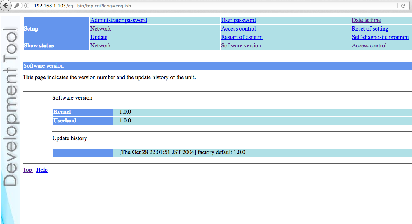Open Access control link in Setup section

pos(238,29)
